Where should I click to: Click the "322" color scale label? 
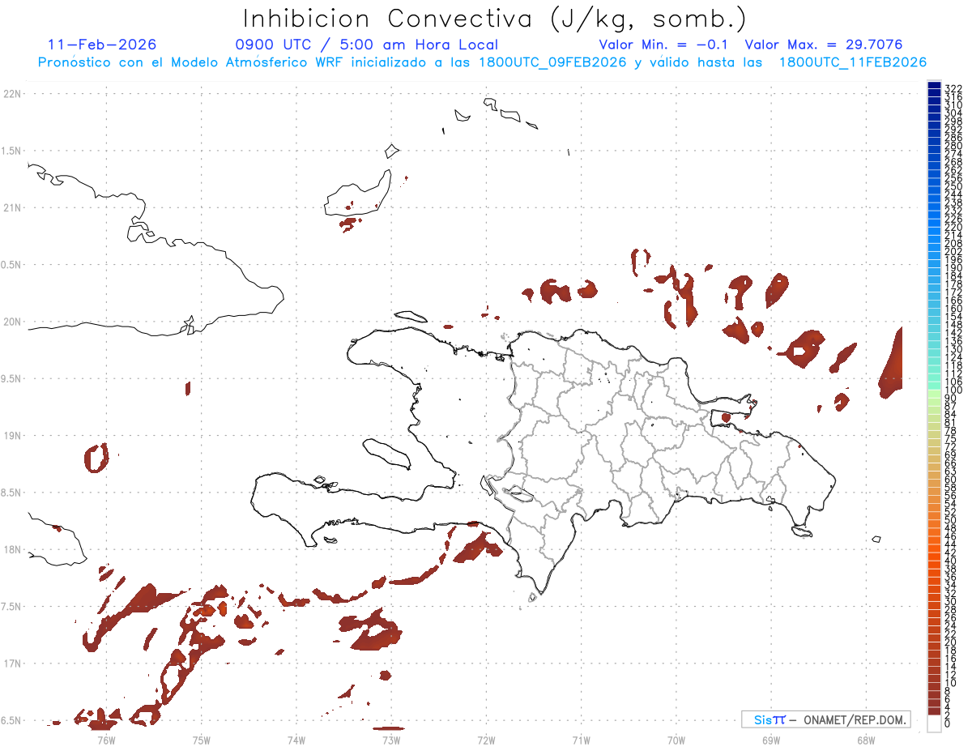tap(953, 87)
